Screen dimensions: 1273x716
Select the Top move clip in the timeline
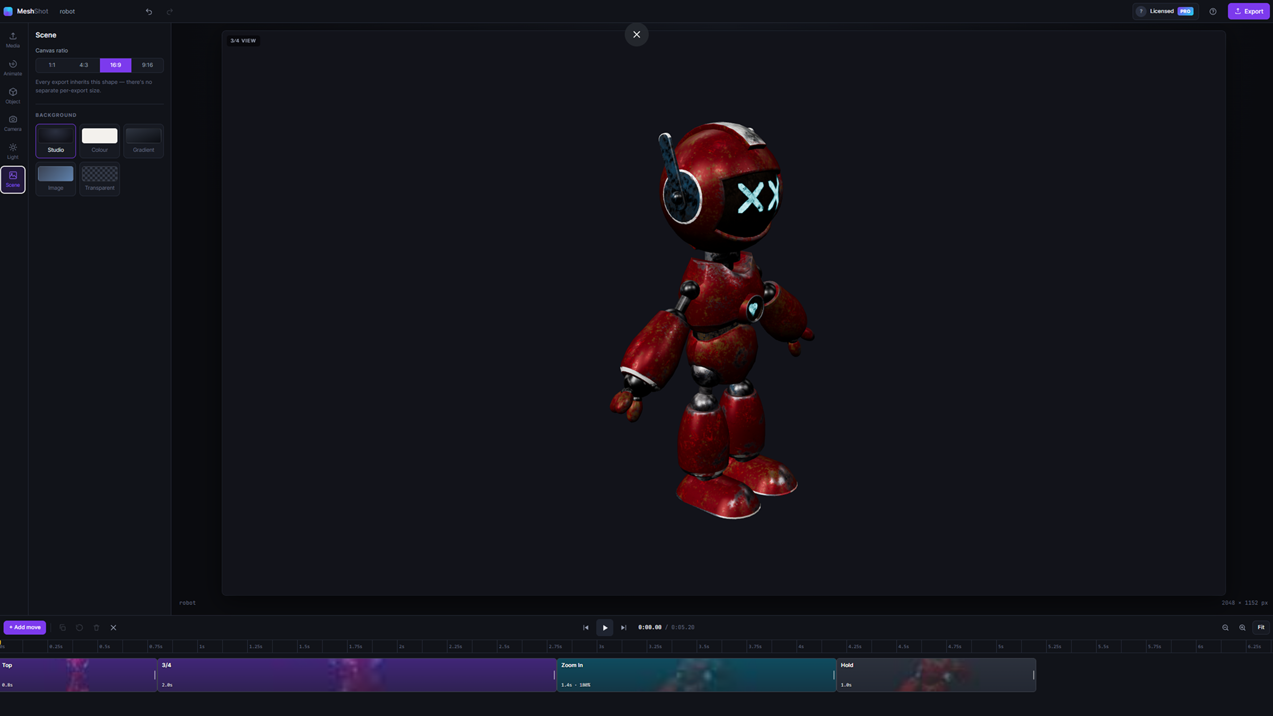[x=79, y=675]
